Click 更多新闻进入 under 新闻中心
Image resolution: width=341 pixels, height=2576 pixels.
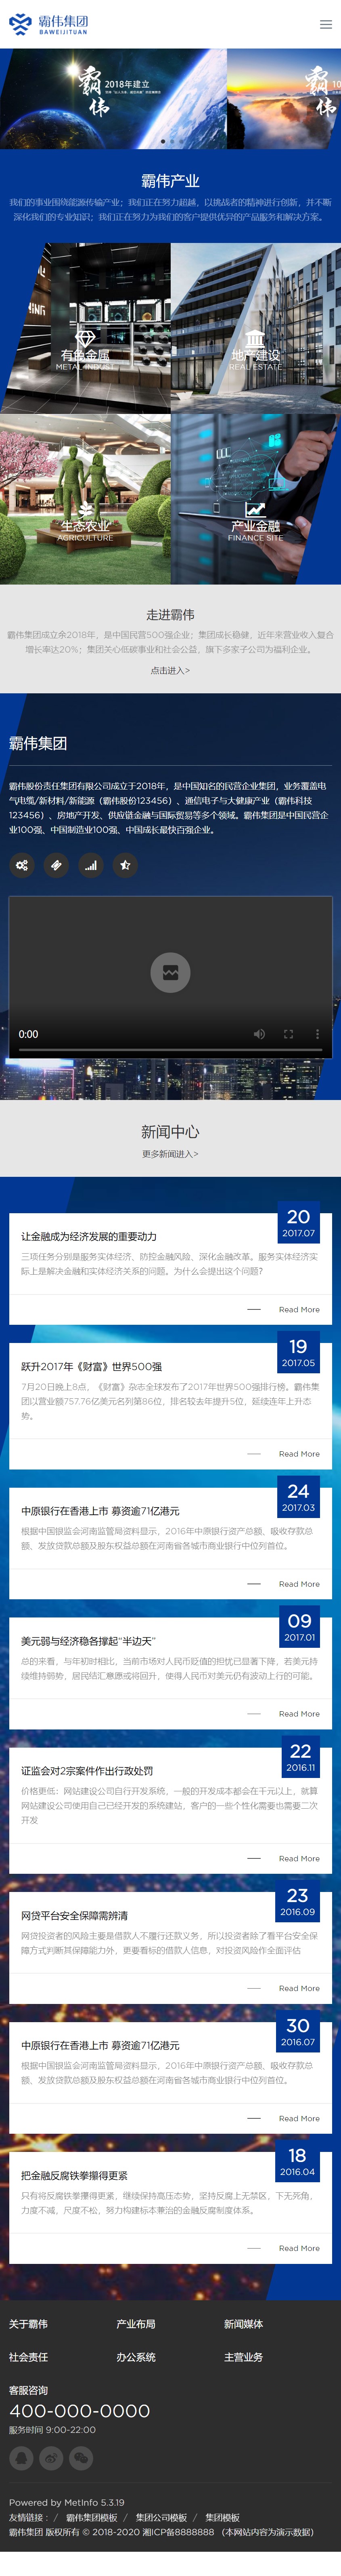(x=170, y=1154)
